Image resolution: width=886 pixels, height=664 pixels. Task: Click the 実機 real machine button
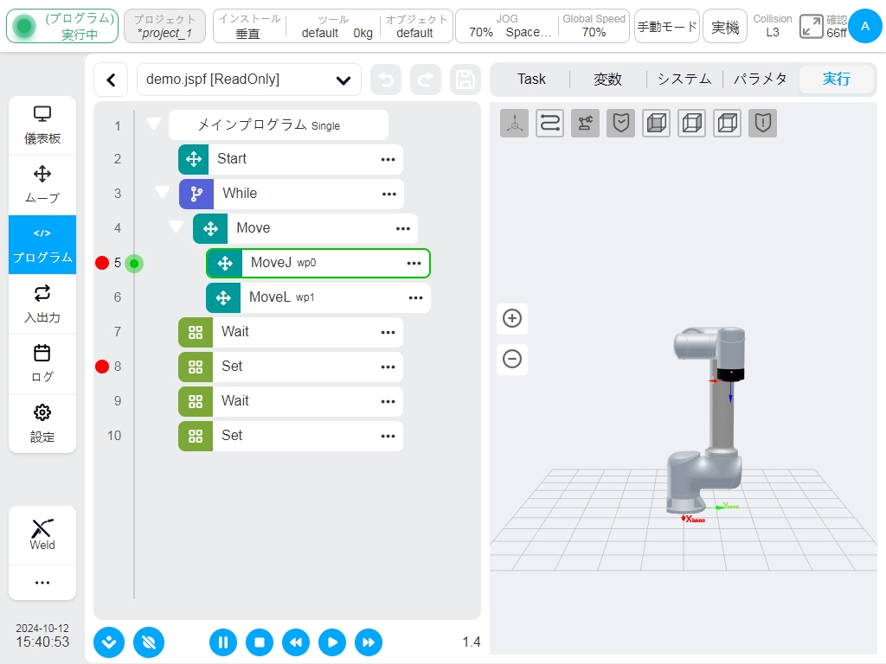pos(725,26)
